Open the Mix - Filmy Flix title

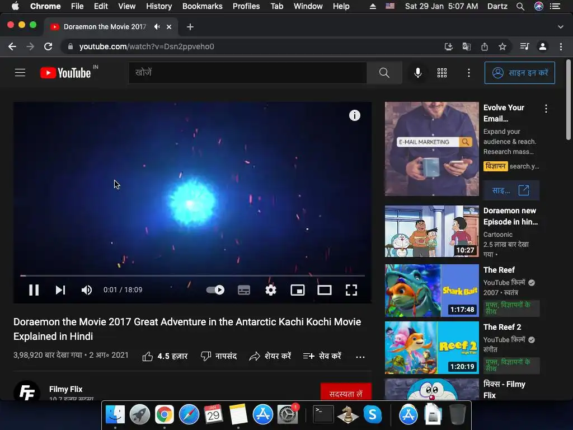coord(504,390)
